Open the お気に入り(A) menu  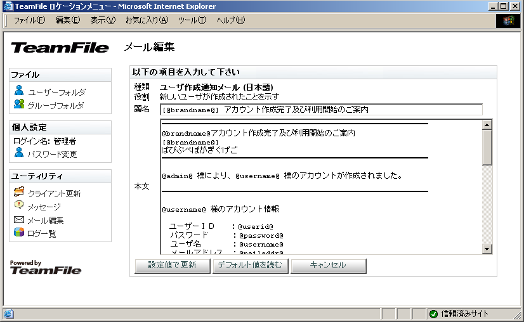(x=147, y=20)
